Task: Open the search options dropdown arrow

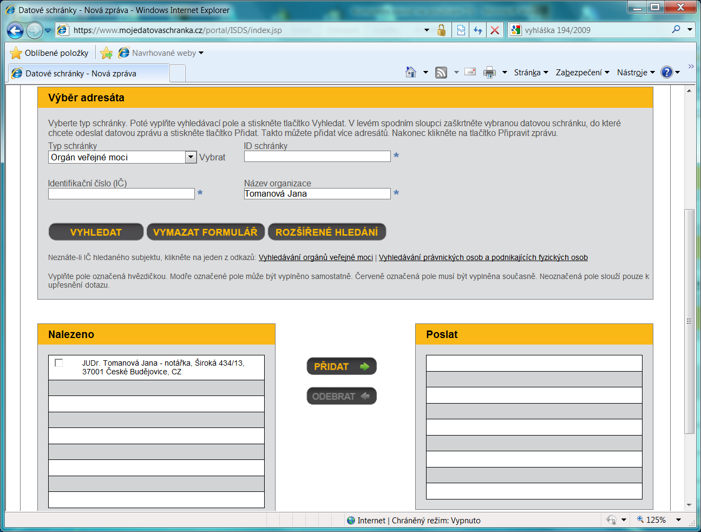Action: click(690, 30)
